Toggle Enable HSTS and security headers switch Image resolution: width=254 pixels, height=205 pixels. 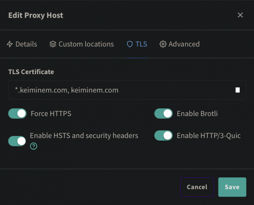(x=17, y=141)
